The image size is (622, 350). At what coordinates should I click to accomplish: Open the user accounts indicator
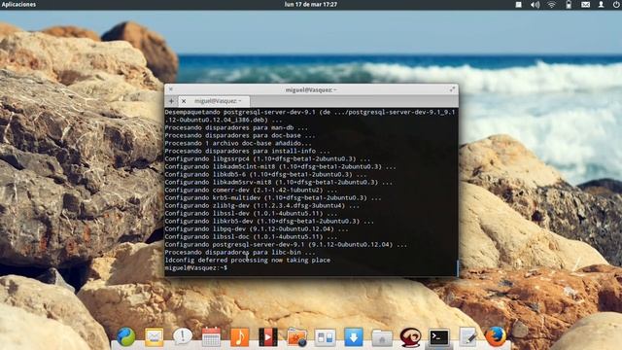[x=601, y=4]
